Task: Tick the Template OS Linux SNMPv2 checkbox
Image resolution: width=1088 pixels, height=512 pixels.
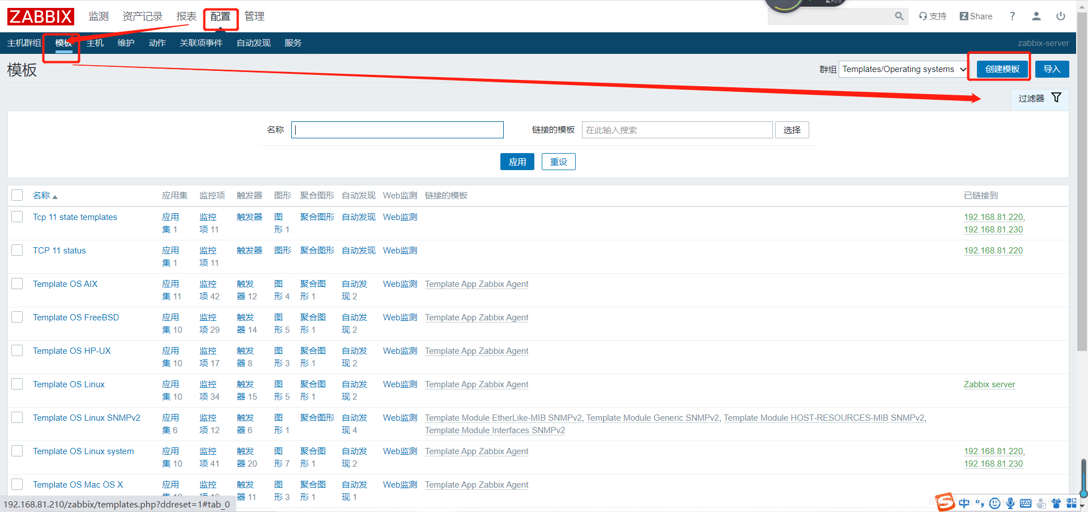Action: click(17, 417)
